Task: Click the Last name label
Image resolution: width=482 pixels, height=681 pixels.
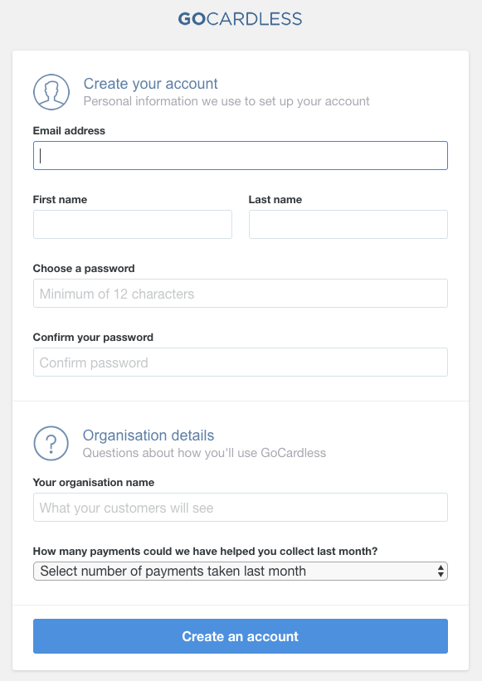Action: (x=275, y=199)
